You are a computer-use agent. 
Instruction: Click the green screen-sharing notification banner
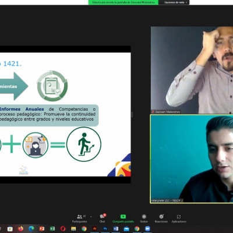coord(123,2)
